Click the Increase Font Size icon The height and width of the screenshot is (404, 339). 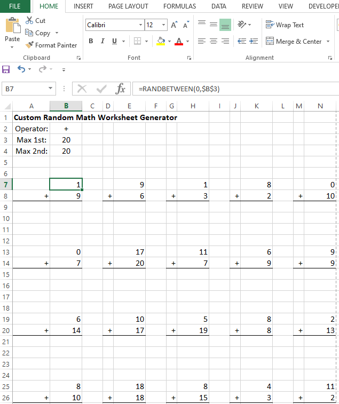pyautogui.click(x=175, y=25)
